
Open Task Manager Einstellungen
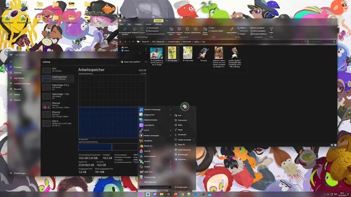(18, 173)
